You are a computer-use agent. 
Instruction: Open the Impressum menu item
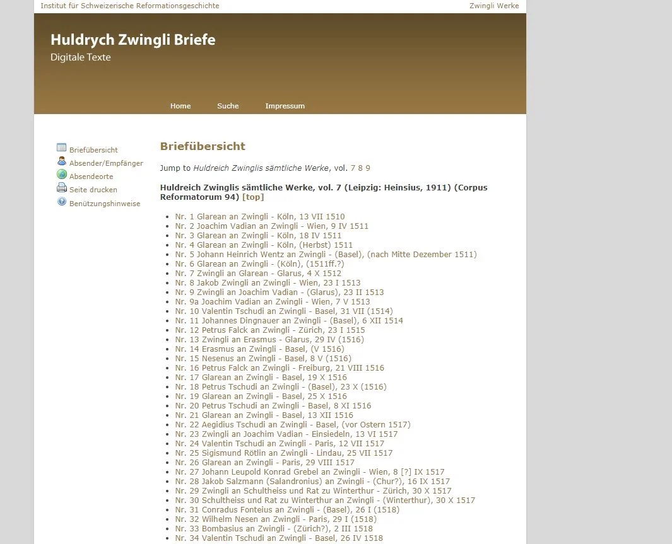coord(285,106)
